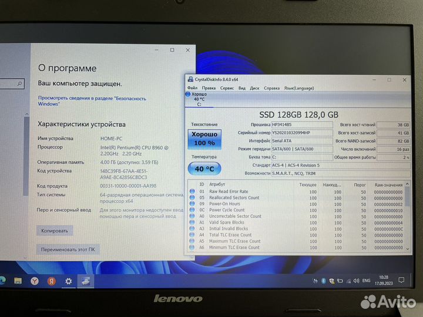Screen dimensions: 423x317
Task: Click the Копировать button
Action: (x=55, y=231)
